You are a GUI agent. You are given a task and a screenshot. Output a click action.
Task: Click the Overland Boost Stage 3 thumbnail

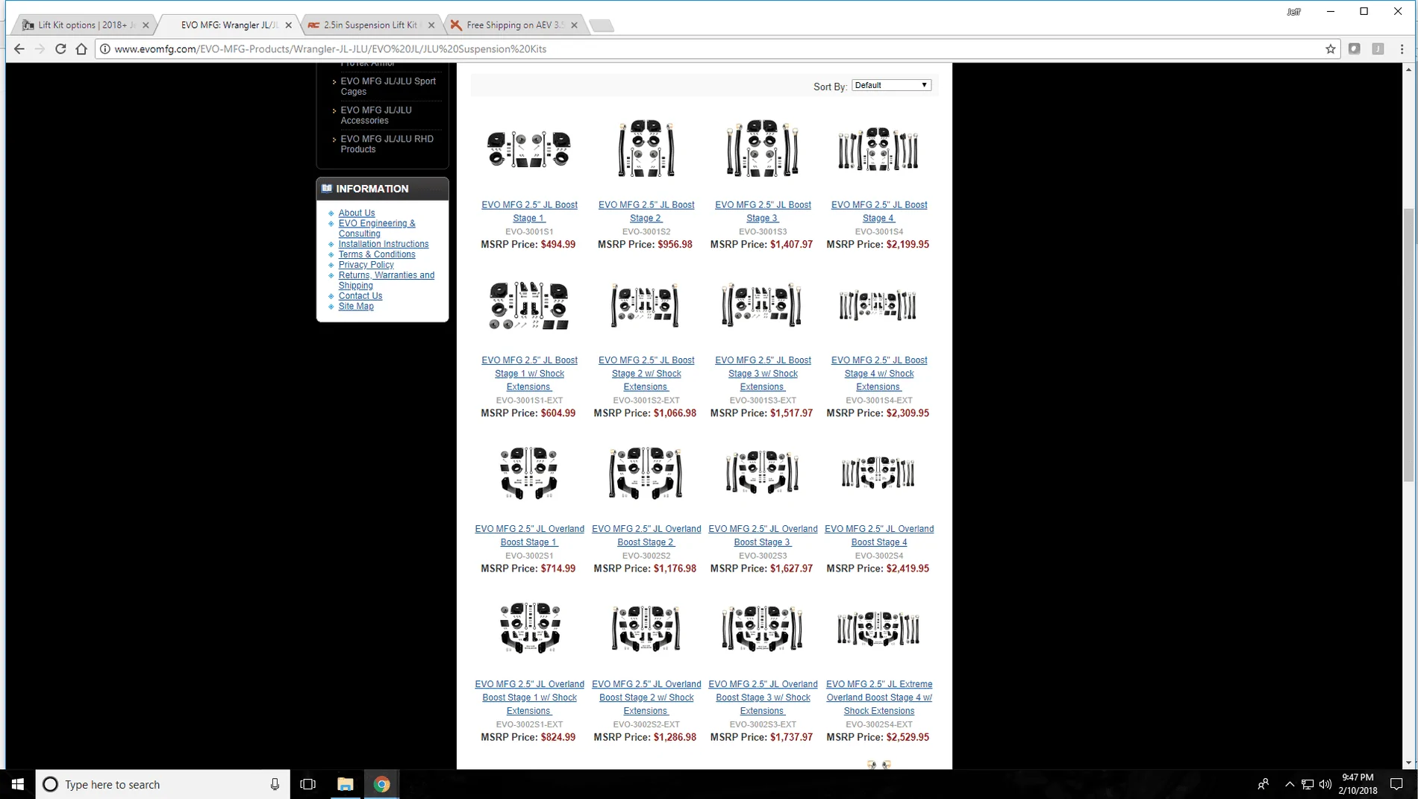click(762, 473)
